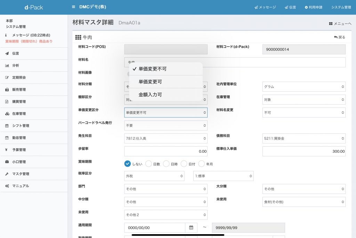Open the 単価変更区分 dropdown

pos(166,113)
